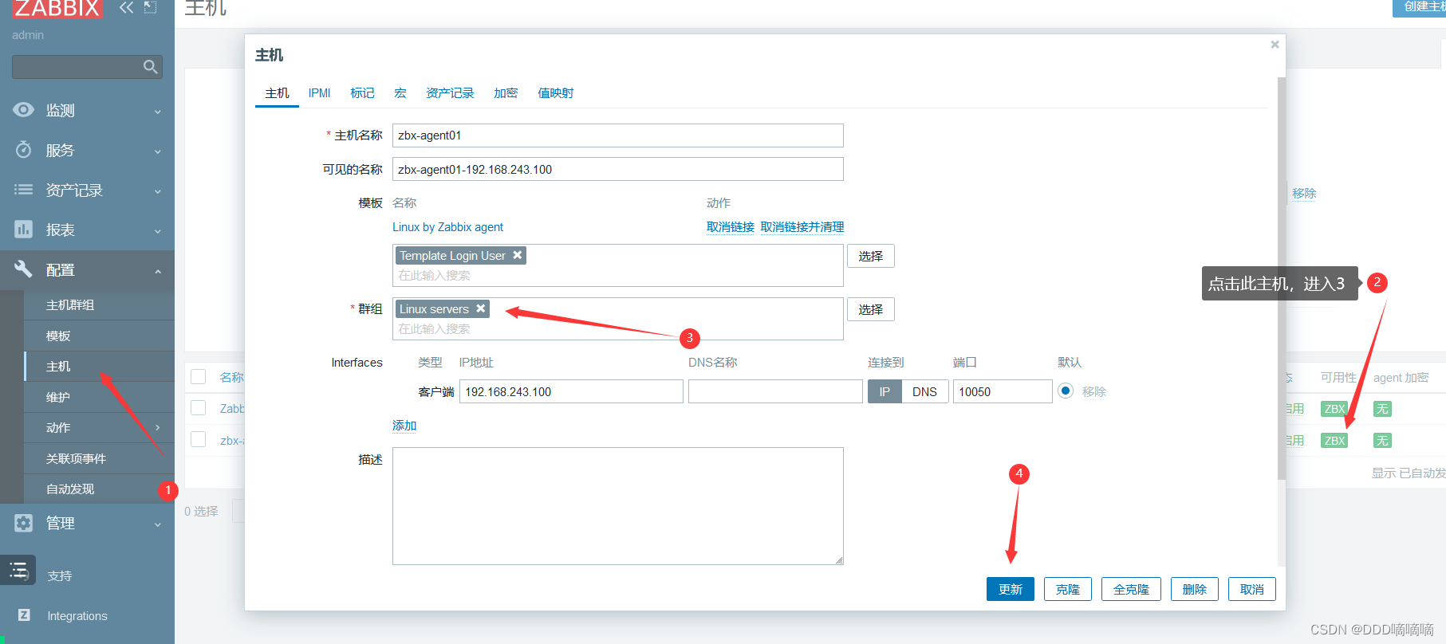The image size is (1446, 644).
Task: Remove the Linux servers group tag
Action: click(x=481, y=308)
